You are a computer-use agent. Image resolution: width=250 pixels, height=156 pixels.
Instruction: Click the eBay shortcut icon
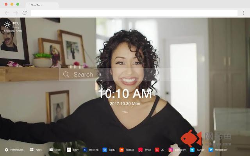point(69,150)
